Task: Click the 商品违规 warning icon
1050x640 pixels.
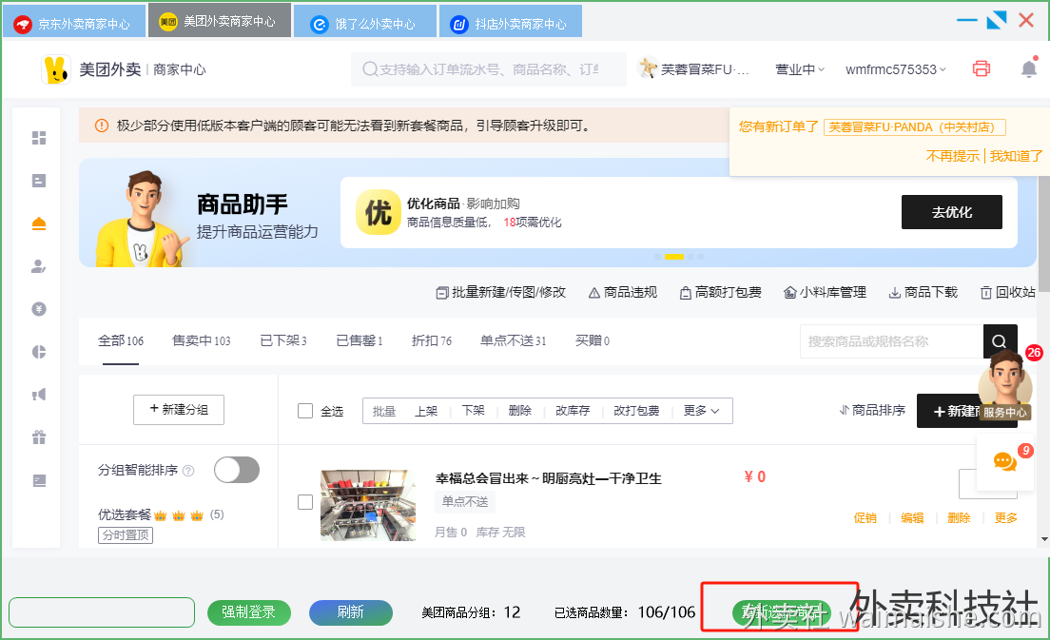Action: 594,293
